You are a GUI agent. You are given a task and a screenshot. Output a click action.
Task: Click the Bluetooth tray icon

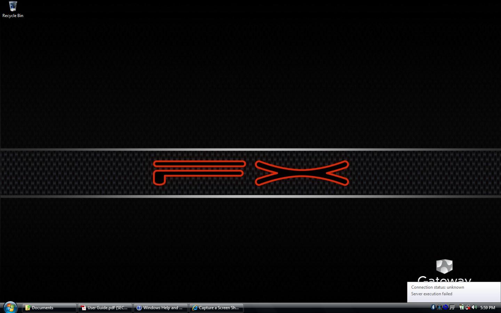(x=433, y=307)
